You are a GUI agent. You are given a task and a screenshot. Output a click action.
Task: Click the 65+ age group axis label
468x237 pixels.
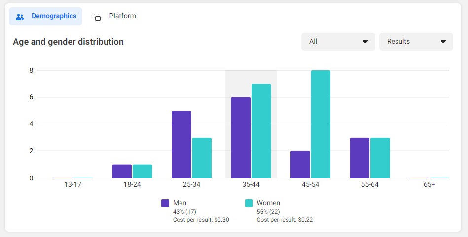(429, 185)
